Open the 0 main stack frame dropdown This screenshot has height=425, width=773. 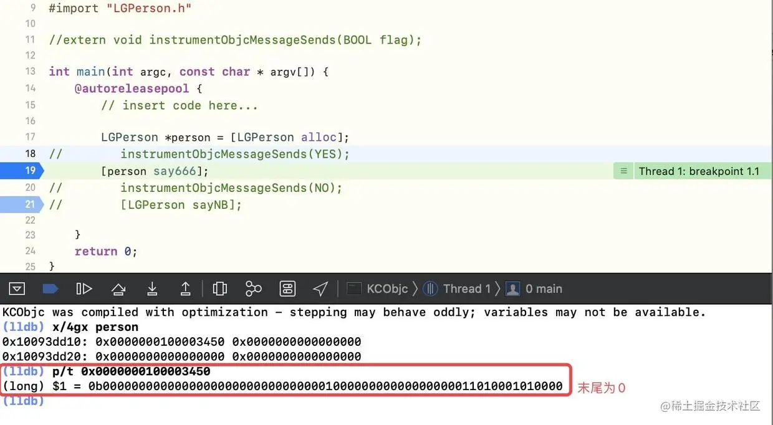[x=544, y=288]
